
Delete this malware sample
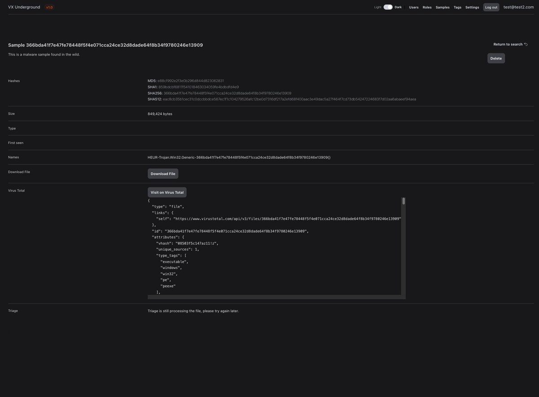click(x=495, y=58)
